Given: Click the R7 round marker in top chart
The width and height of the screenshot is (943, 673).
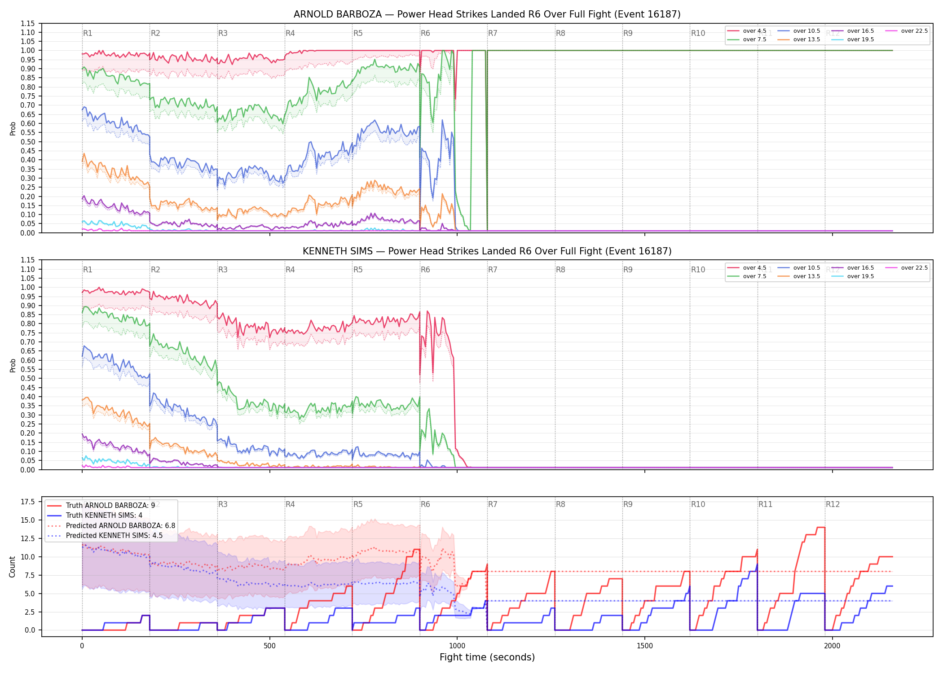Looking at the screenshot, I should point(493,33).
